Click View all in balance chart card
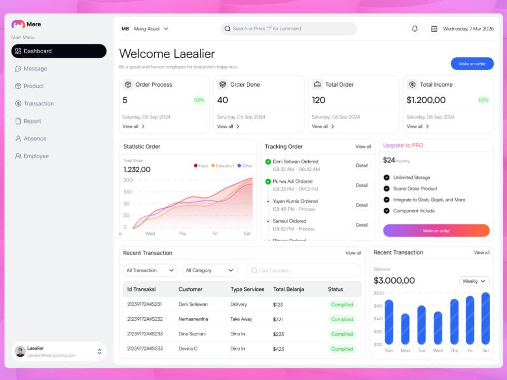 [x=482, y=253]
